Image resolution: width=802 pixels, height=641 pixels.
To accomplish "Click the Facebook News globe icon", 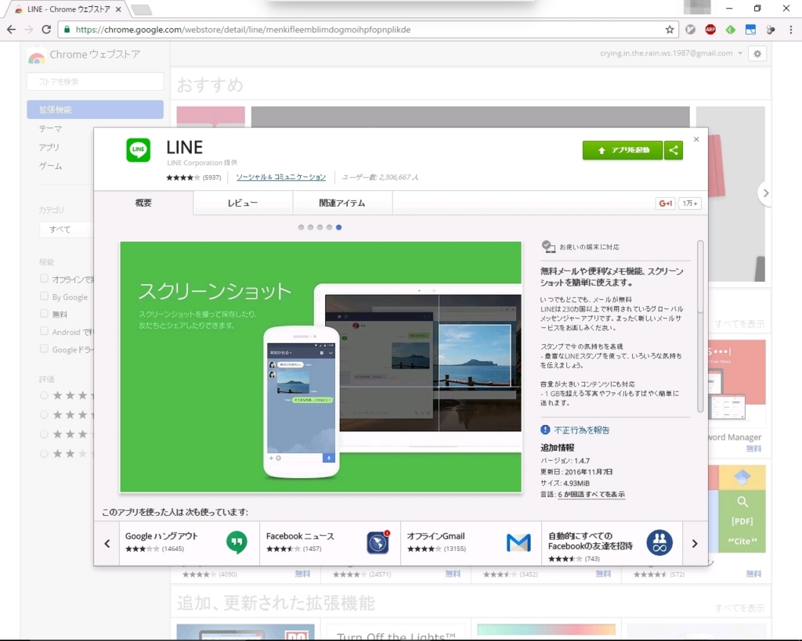I will [x=378, y=542].
